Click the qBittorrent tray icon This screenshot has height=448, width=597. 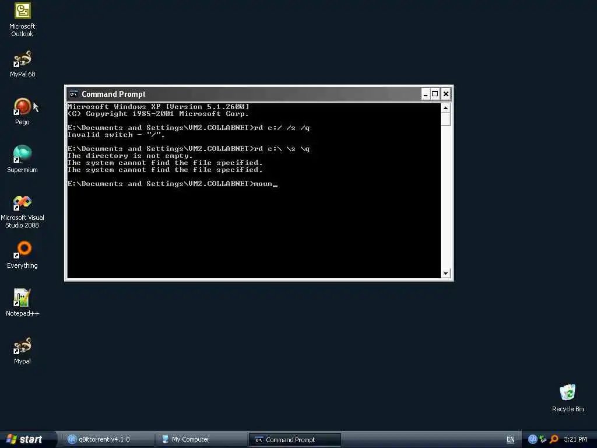click(532, 439)
